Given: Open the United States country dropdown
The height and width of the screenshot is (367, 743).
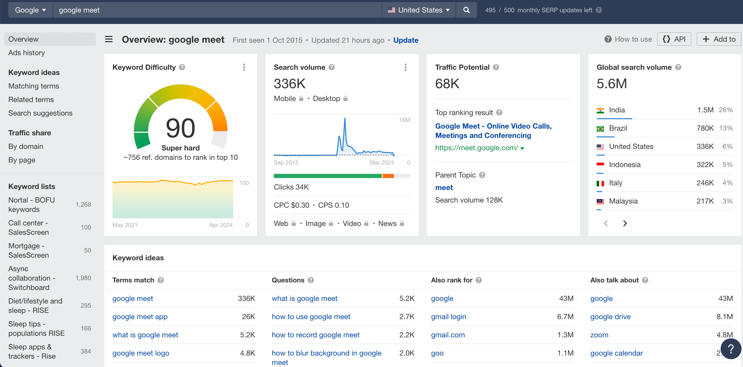Looking at the screenshot, I should (419, 10).
